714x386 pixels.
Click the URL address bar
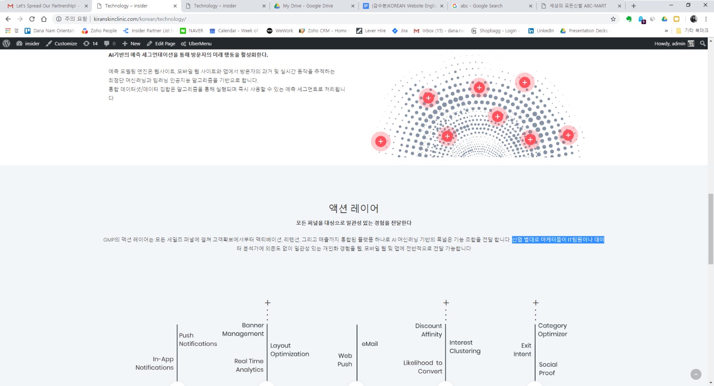pos(312,19)
